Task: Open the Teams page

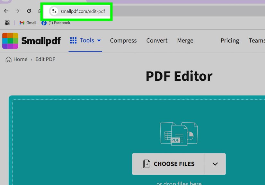Action: 257,41
